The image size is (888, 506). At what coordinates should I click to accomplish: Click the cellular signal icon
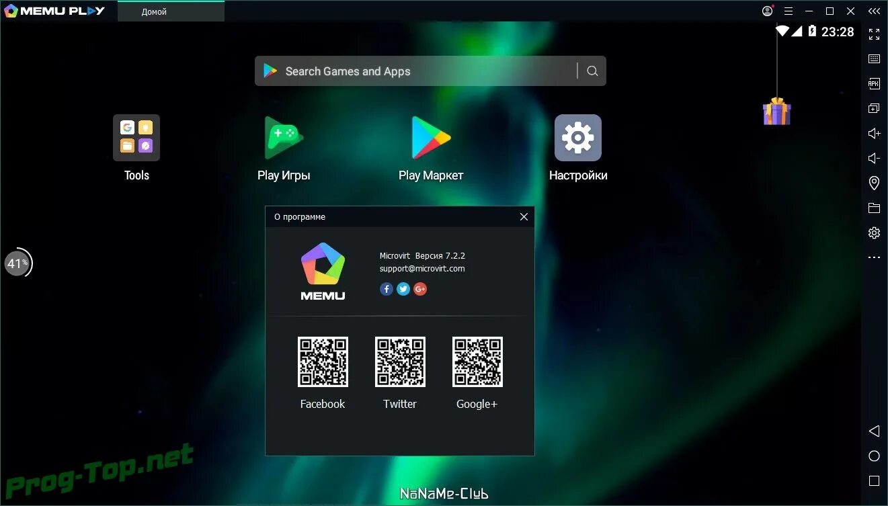click(797, 31)
